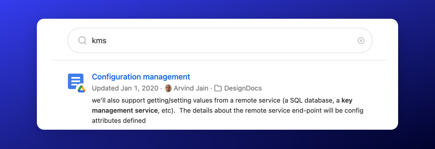This screenshot has height=149, width=435.
Task: Clear the search query with the X icon
Action: [x=361, y=40]
